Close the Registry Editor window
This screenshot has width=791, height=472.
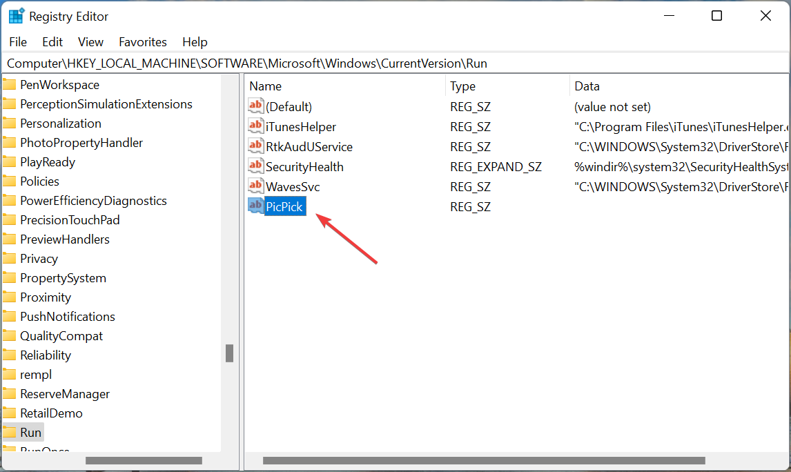click(x=765, y=16)
